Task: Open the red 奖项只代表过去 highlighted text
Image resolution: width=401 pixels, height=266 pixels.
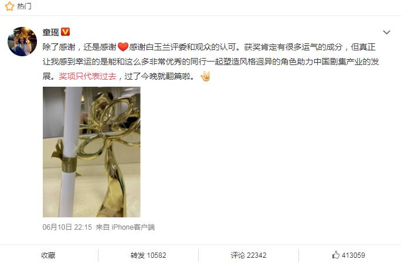Action: pyautogui.click(x=87, y=76)
